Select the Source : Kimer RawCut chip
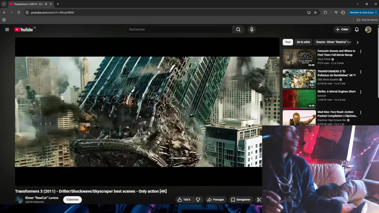379x213 pixels. (334, 42)
